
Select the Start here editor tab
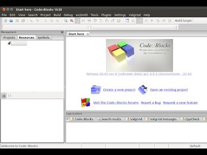click(76, 34)
